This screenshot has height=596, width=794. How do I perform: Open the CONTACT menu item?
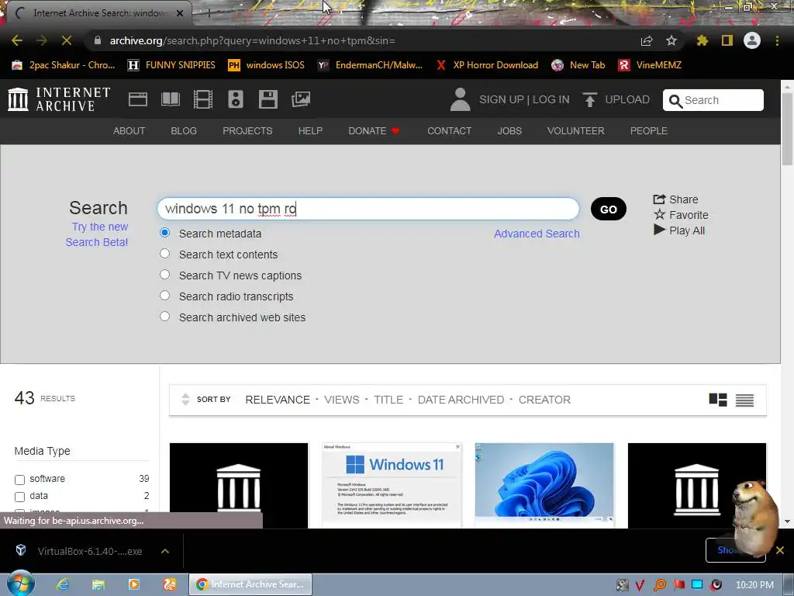tap(449, 130)
